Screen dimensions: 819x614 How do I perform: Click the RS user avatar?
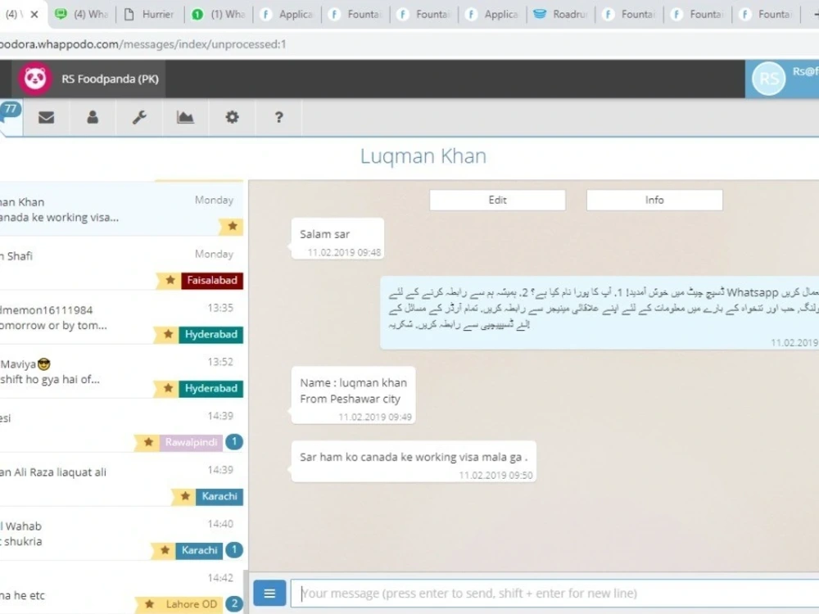[x=768, y=79]
